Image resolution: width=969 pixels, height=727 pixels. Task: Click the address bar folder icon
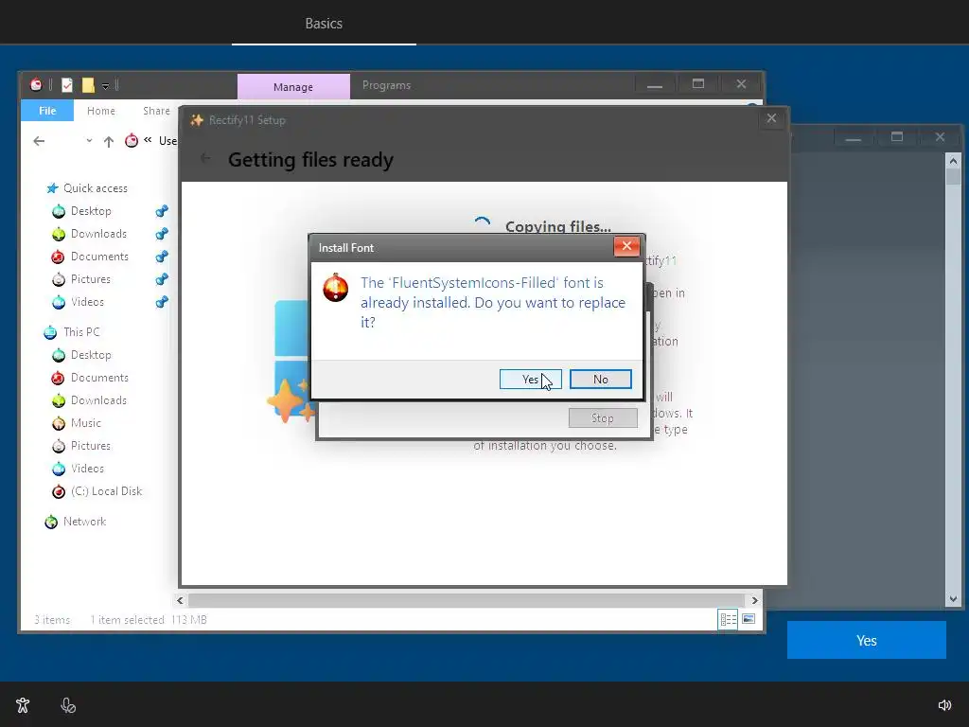(131, 141)
